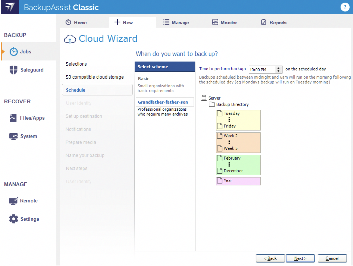Click the Settings gear icon
The height and width of the screenshot is (266, 353).
pos(14,219)
